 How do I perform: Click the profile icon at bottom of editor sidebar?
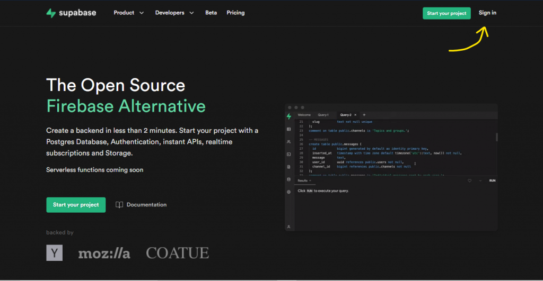click(289, 226)
